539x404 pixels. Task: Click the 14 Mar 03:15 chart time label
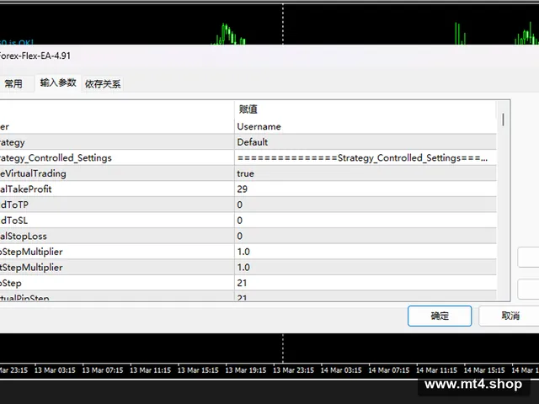[x=341, y=370]
